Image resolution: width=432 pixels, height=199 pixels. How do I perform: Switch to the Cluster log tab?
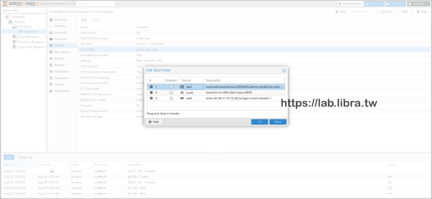(x=25, y=157)
